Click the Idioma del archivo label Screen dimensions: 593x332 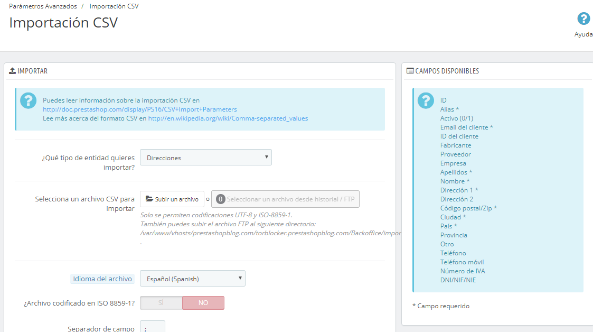click(x=102, y=279)
